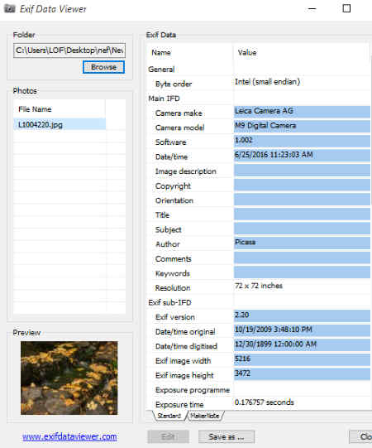Maximize the Exif Data Viewer window
372x448 pixels.
[346, 8]
